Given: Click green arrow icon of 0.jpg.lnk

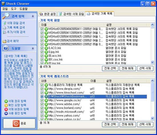Looking at the screenshot, I should 46,52.
